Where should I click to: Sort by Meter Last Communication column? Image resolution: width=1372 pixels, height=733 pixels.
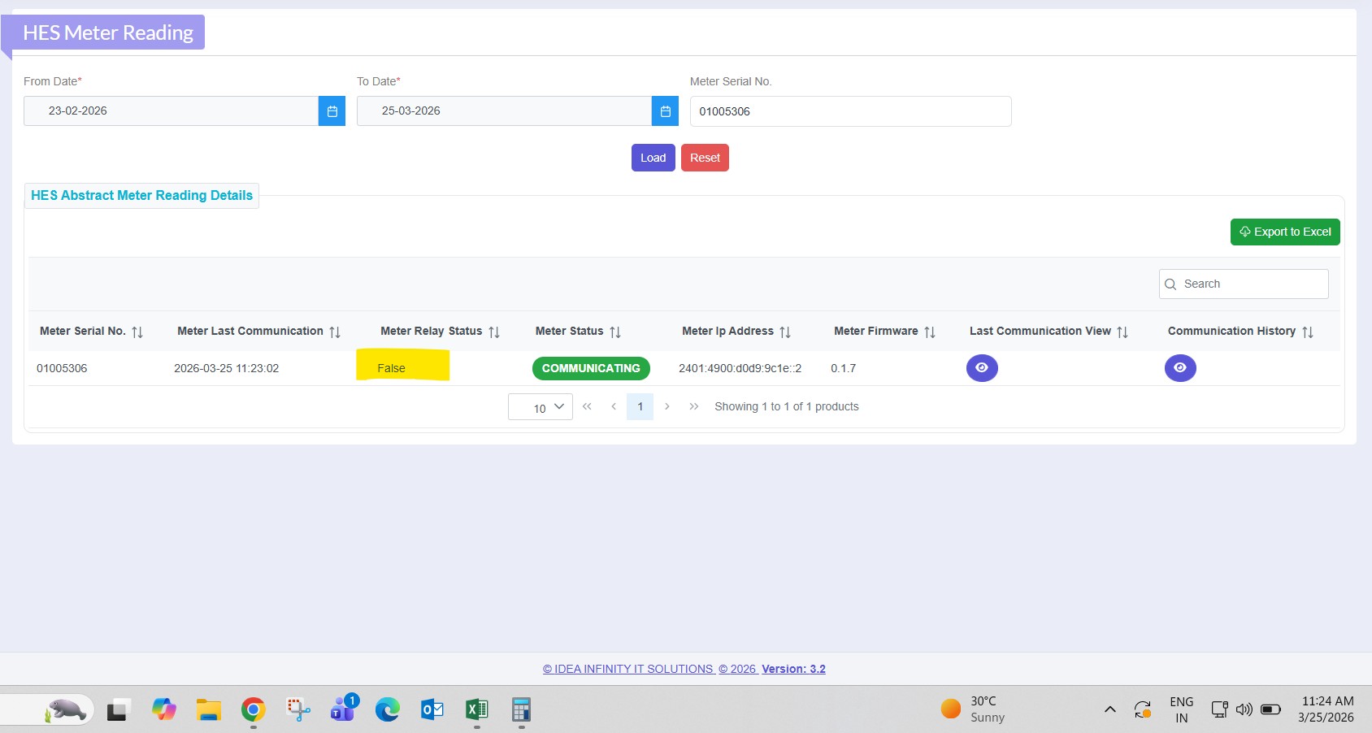(335, 332)
